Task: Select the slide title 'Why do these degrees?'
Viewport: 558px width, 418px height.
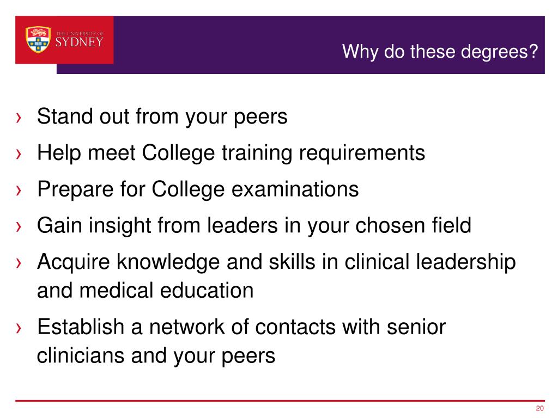Action: pos(440,52)
